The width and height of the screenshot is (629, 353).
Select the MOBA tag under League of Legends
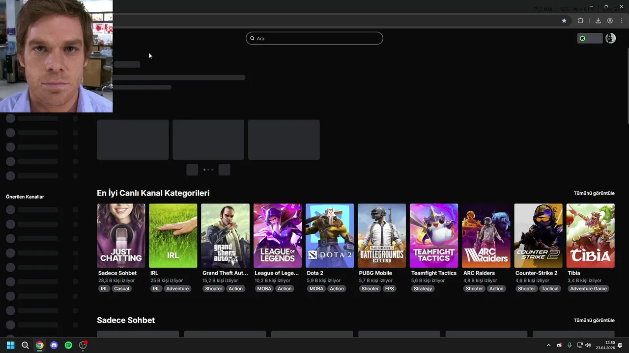[x=264, y=289]
